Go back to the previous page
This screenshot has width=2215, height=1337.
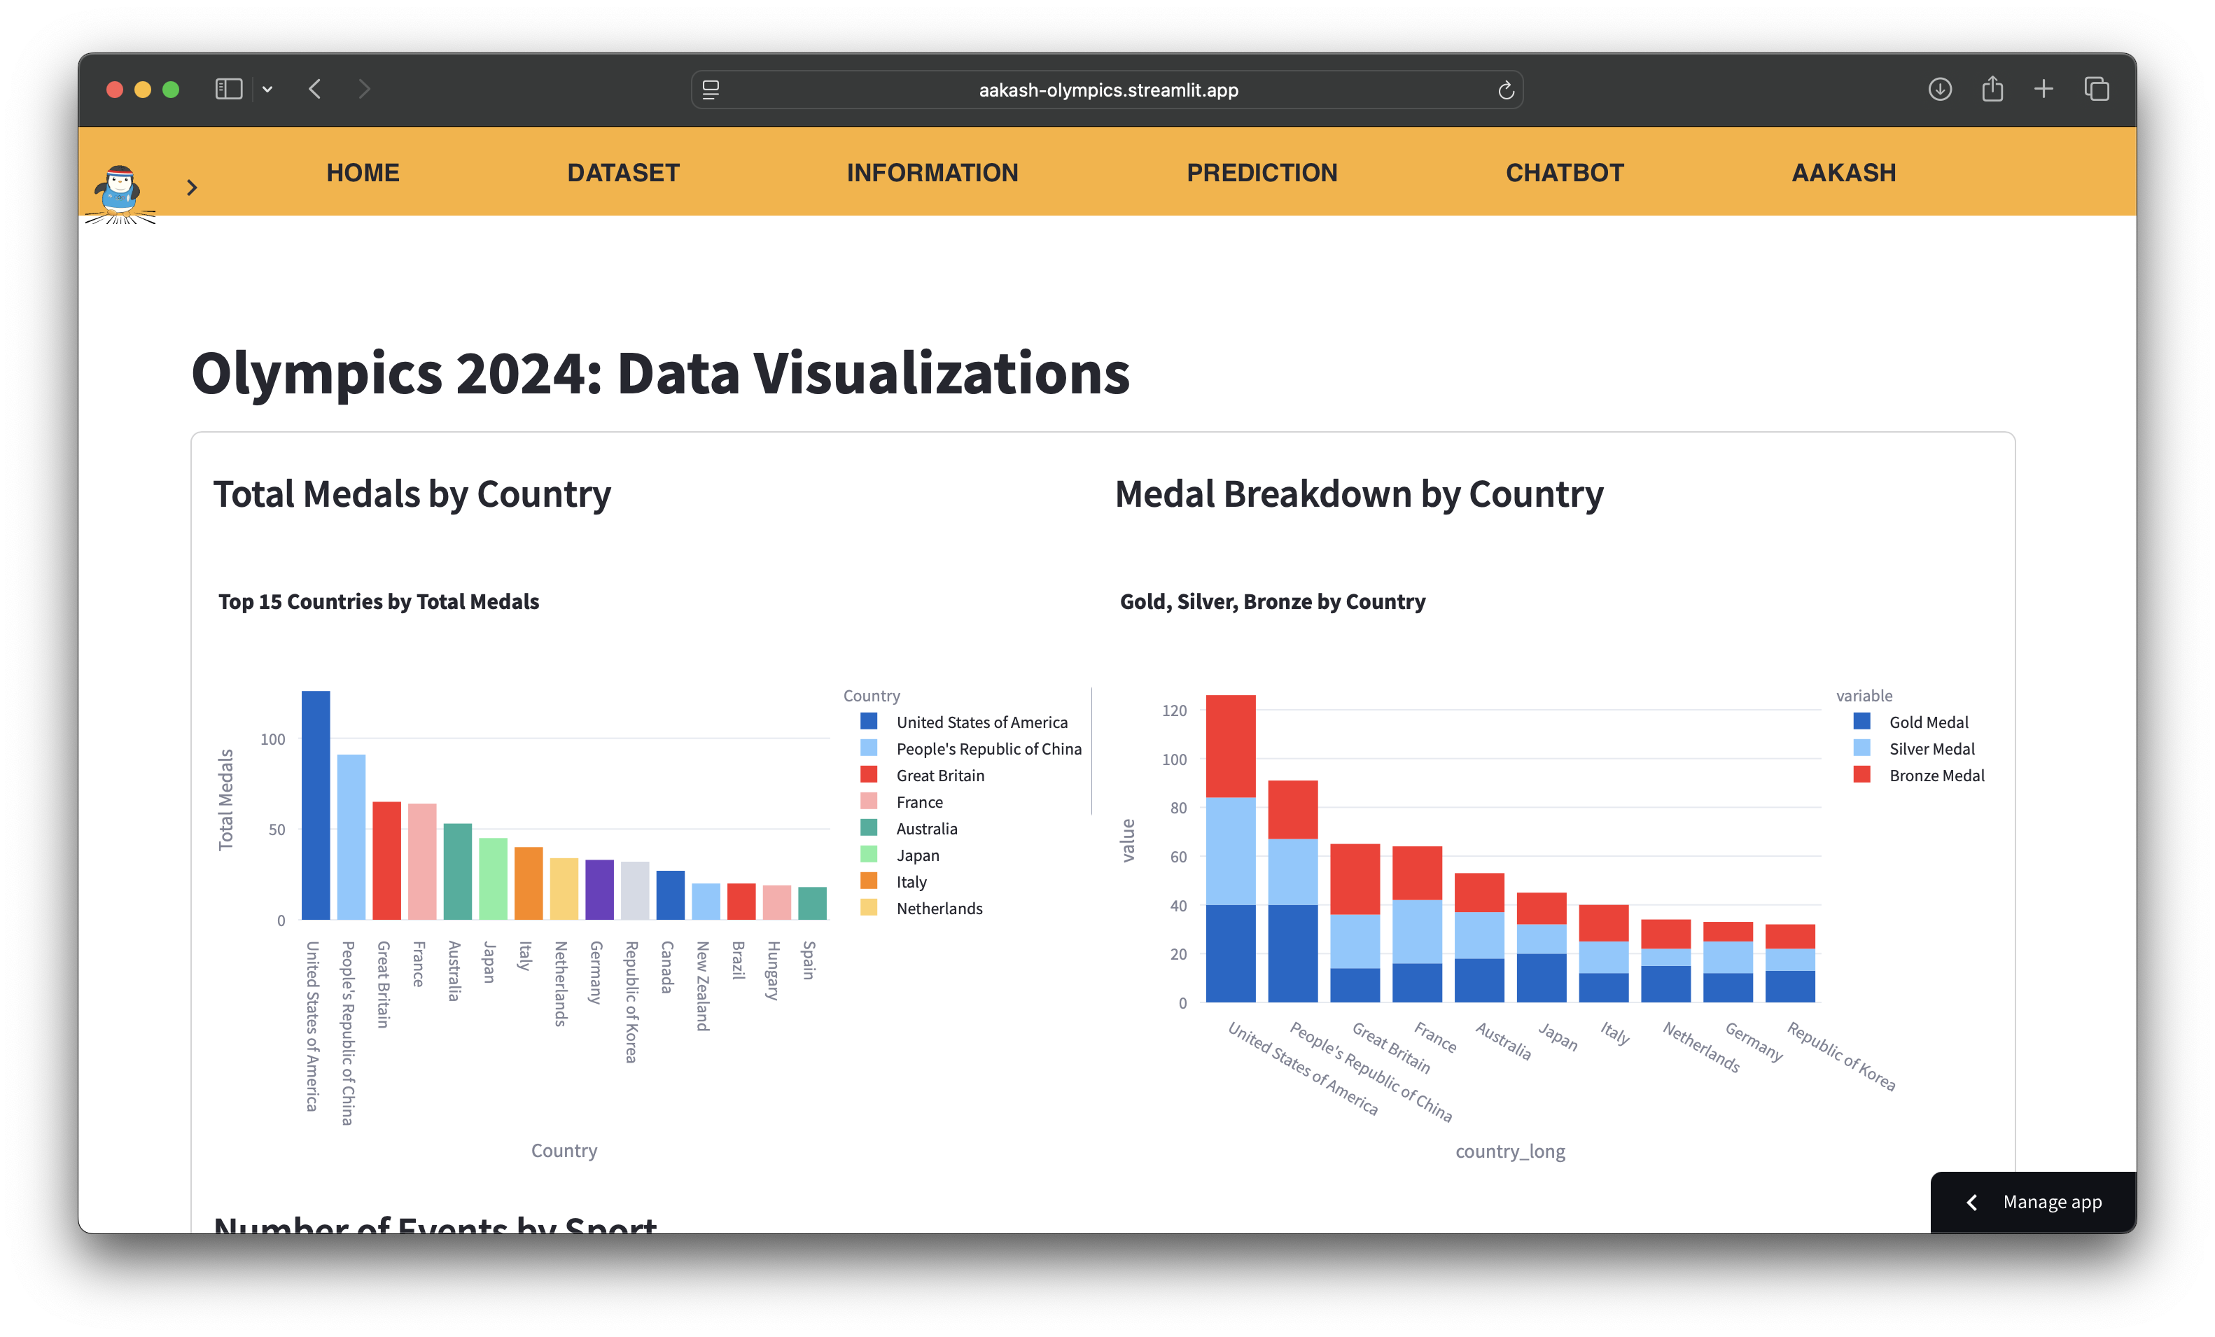314,89
